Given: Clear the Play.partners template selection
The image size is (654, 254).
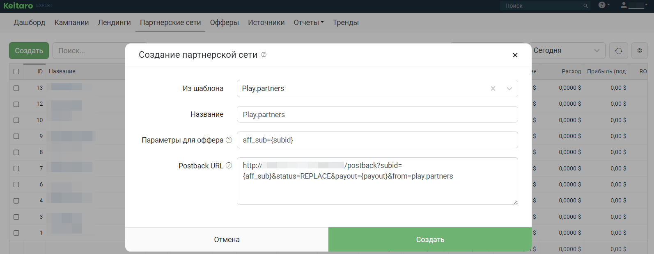Looking at the screenshot, I should point(493,88).
